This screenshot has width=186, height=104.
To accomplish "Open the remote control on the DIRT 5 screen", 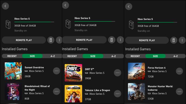I will [x=112, y=40].
